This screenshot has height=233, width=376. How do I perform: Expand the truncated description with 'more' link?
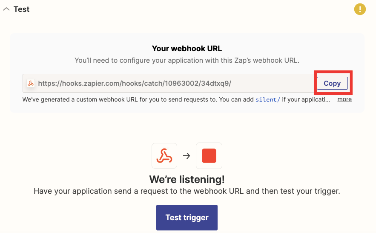344,99
